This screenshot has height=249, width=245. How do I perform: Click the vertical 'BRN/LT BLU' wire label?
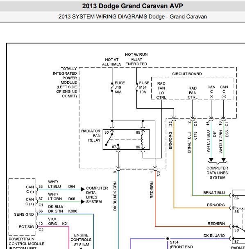(x=189, y=142)
